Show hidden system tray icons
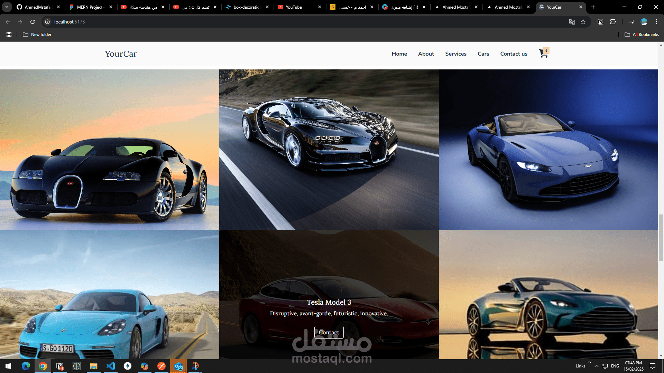Viewport: 664px width, 373px height. coord(596,366)
